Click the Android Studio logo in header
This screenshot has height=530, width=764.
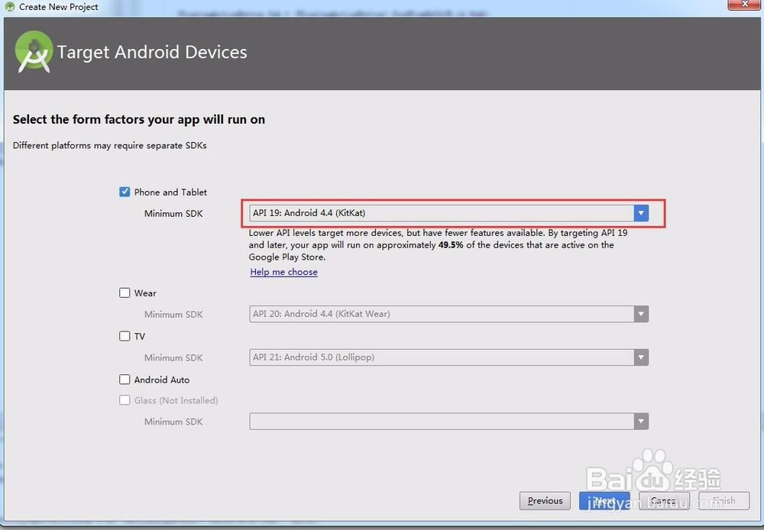pos(34,52)
